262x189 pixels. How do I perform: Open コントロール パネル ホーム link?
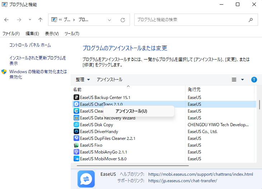pos(30,45)
